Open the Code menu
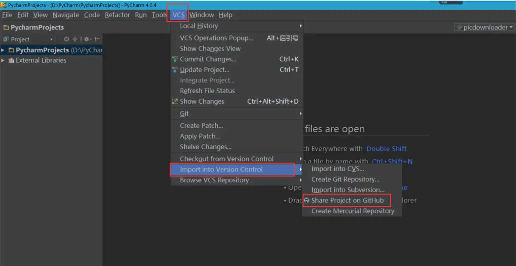Screen dimensions: 516x266 (92, 15)
